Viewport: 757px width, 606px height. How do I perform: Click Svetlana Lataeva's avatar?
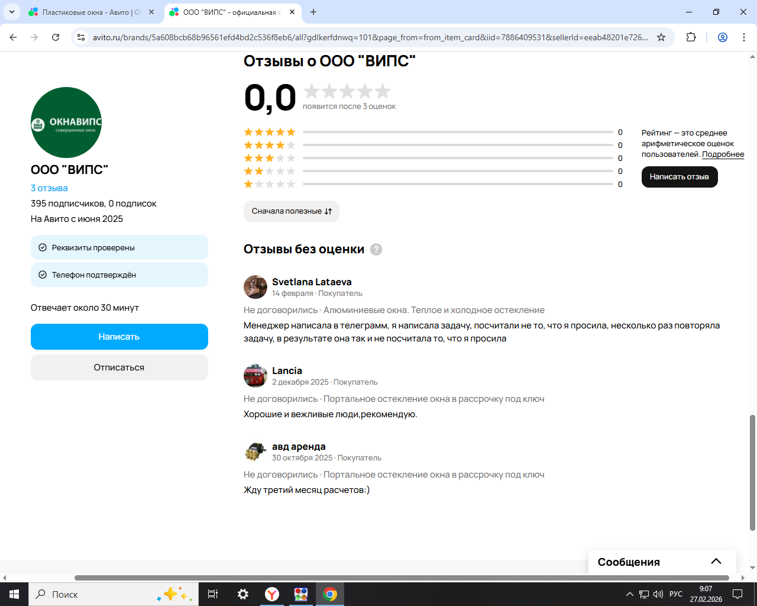point(255,287)
